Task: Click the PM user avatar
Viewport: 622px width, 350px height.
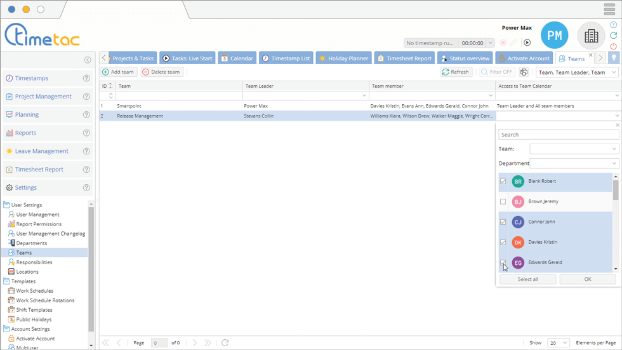Action: [554, 36]
